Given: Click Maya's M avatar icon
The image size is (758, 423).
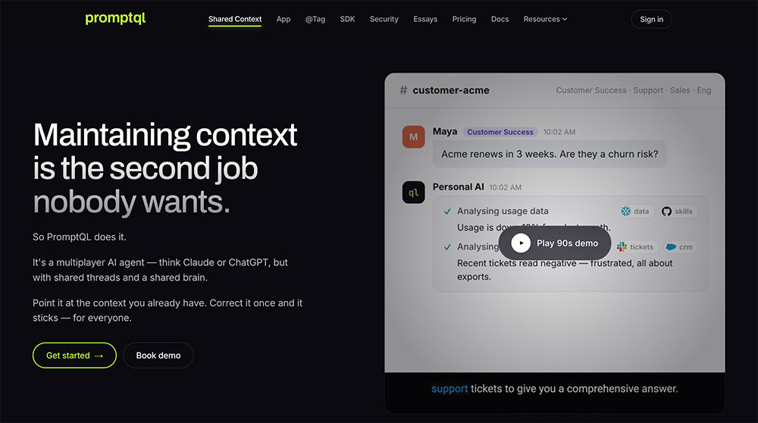Looking at the screenshot, I should (413, 136).
